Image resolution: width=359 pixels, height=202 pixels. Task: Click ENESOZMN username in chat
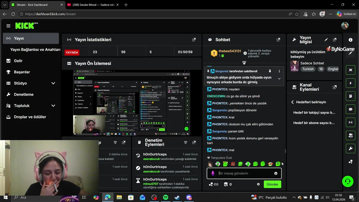(x=216, y=96)
